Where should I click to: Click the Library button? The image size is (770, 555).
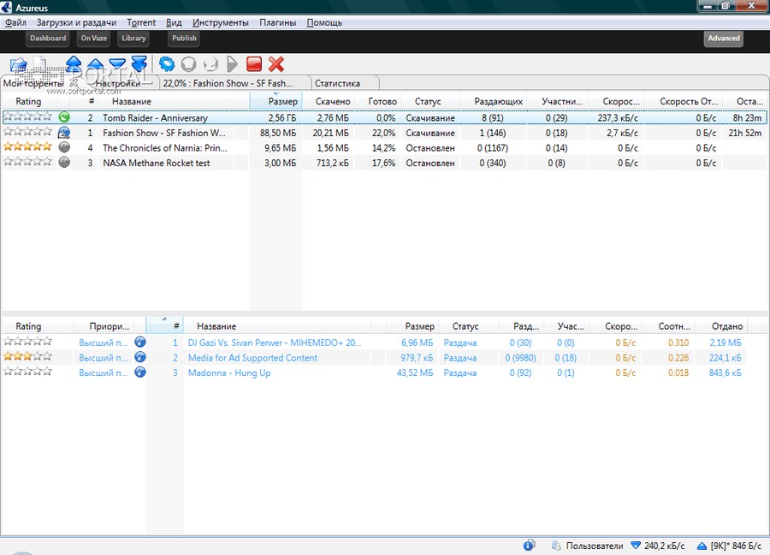pos(133,39)
